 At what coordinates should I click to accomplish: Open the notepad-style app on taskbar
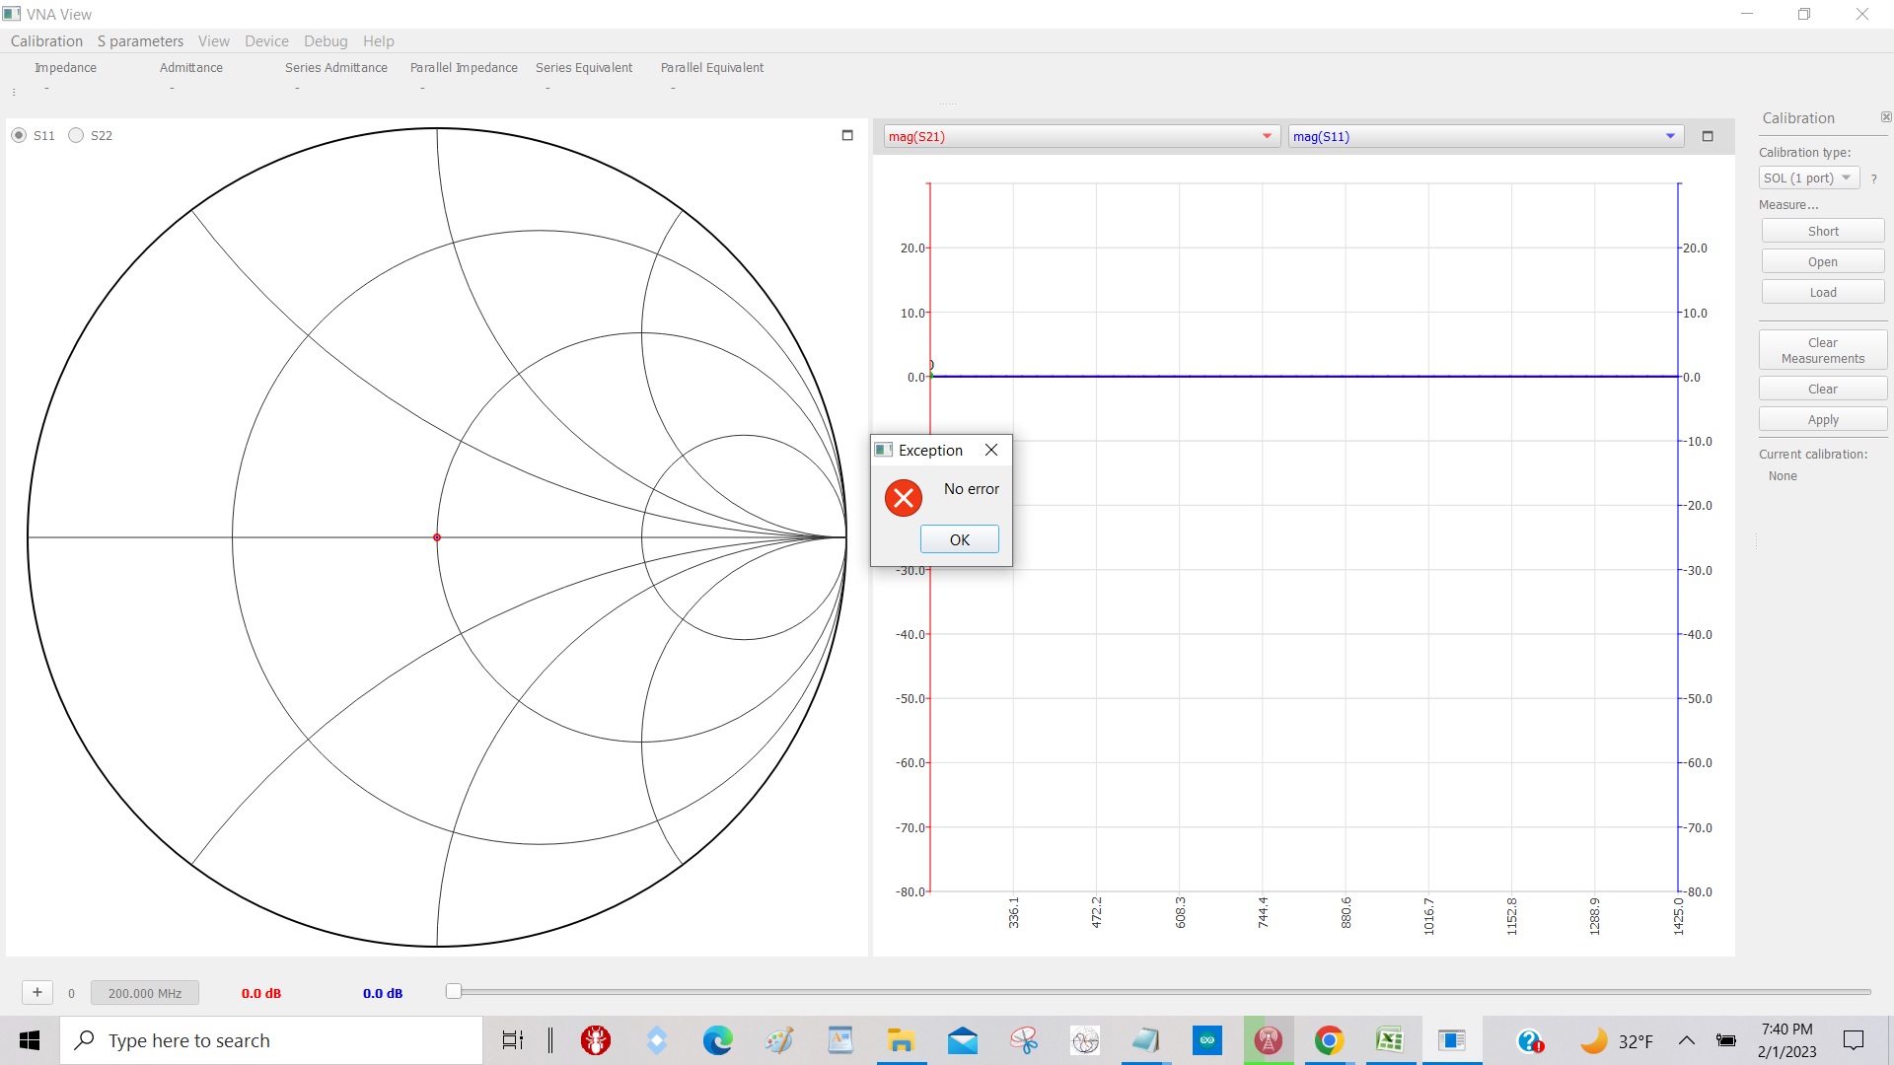pyautogui.click(x=1146, y=1040)
